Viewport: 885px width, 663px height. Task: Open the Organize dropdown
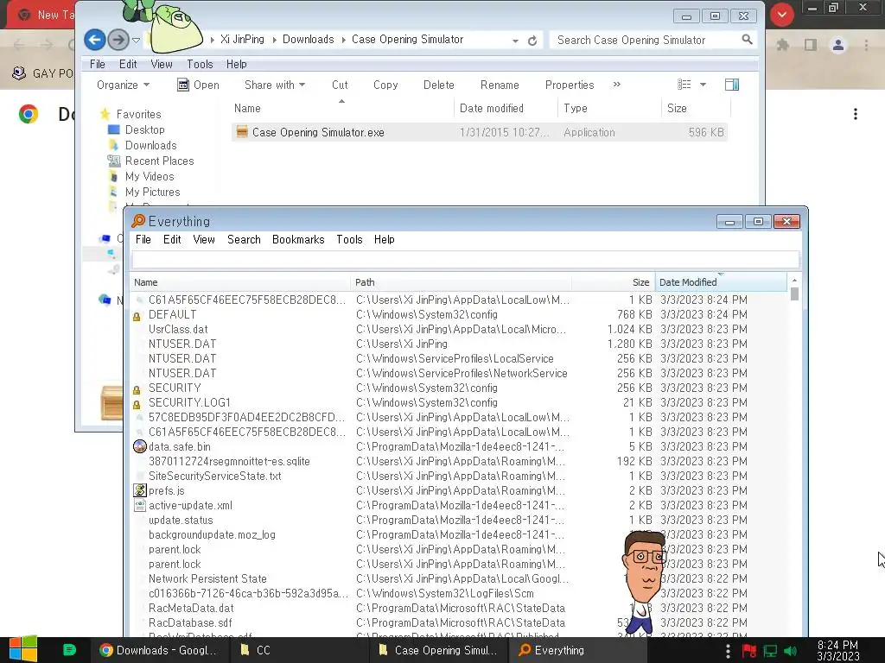click(x=123, y=85)
